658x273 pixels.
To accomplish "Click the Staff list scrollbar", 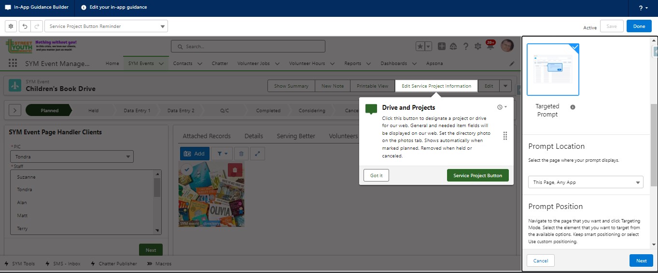I will point(157,188).
